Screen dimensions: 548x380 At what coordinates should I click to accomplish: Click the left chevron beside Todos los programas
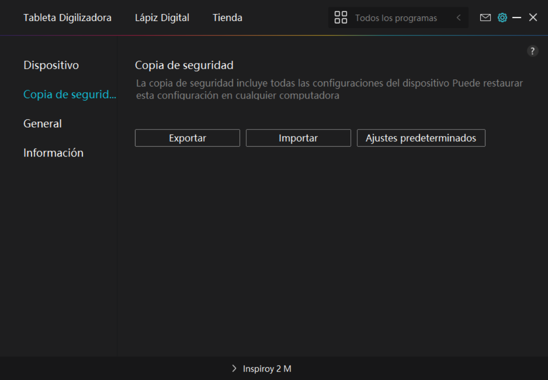(x=459, y=18)
